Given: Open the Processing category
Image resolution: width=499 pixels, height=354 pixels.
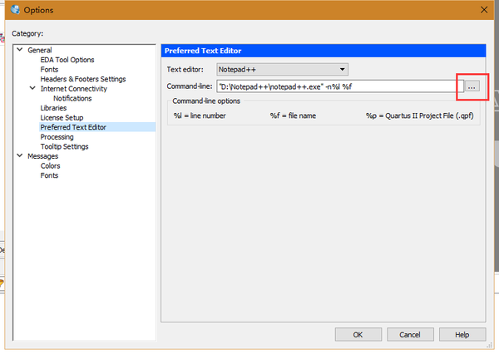Looking at the screenshot, I should point(57,137).
